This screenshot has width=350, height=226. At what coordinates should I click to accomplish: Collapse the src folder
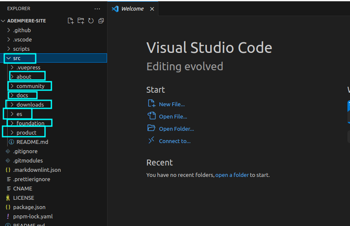(54, 58)
